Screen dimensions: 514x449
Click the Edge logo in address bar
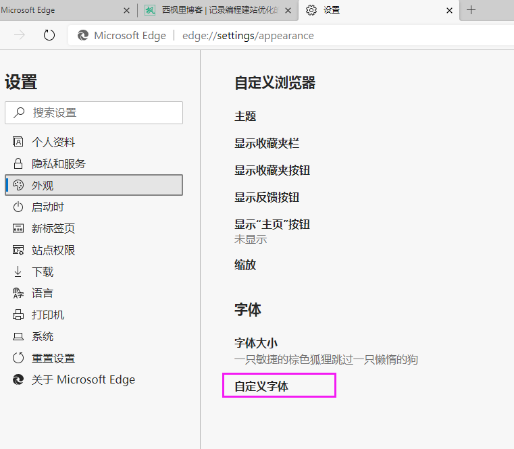tap(83, 35)
